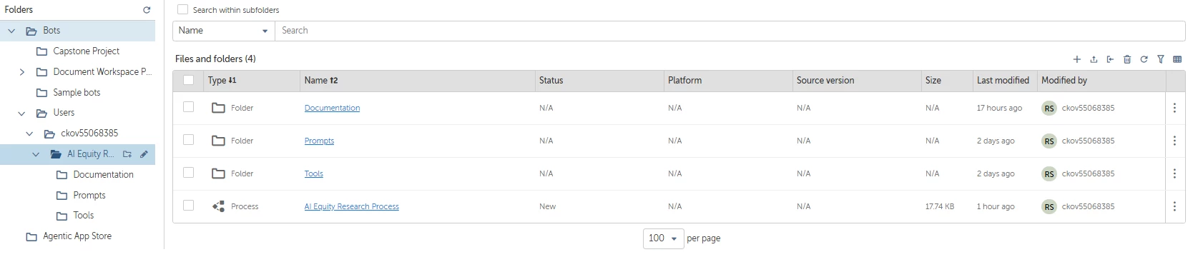Click the Sample bots folder icon
The width and height of the screenshot is (1198, 262).
41,93
